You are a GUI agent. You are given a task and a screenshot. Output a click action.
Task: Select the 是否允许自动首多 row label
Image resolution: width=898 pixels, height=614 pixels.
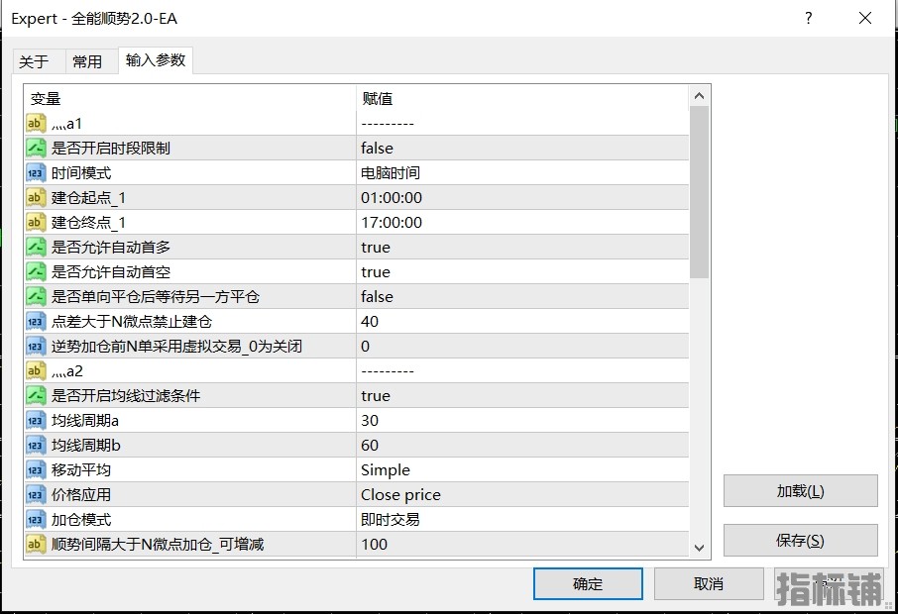111,248
